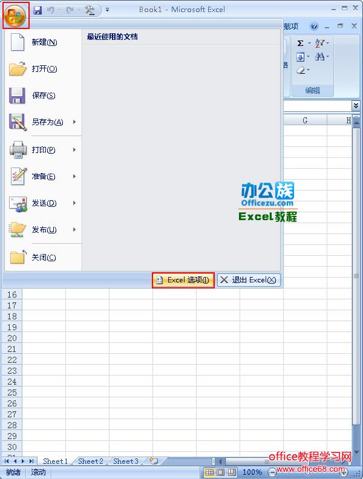Switch to Page Break Preview icon
The width and height of the screenshot is (363, 479).
click(x=232, y=472)
